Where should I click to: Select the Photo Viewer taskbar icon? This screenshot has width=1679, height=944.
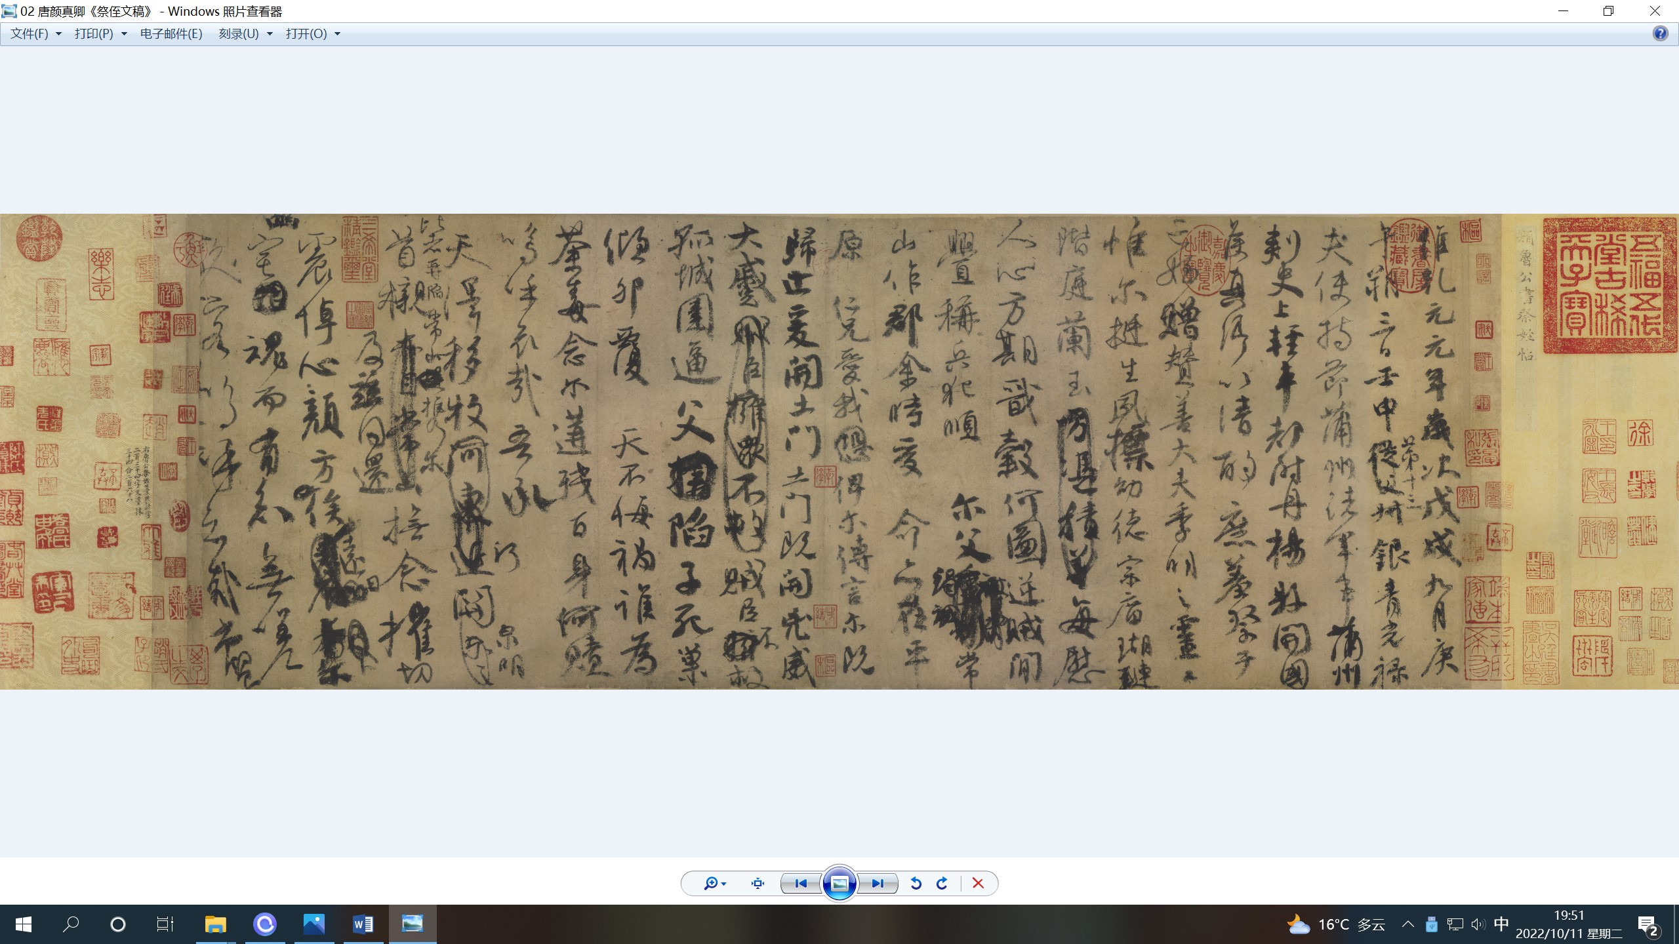(x=413, y=924)
